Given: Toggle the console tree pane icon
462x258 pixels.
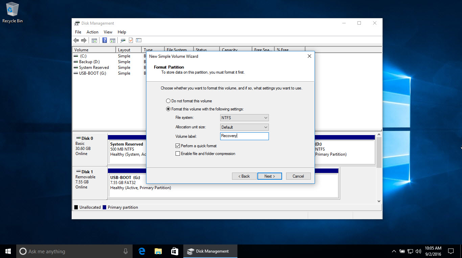Looking at the screenshot, I should 94,41.
